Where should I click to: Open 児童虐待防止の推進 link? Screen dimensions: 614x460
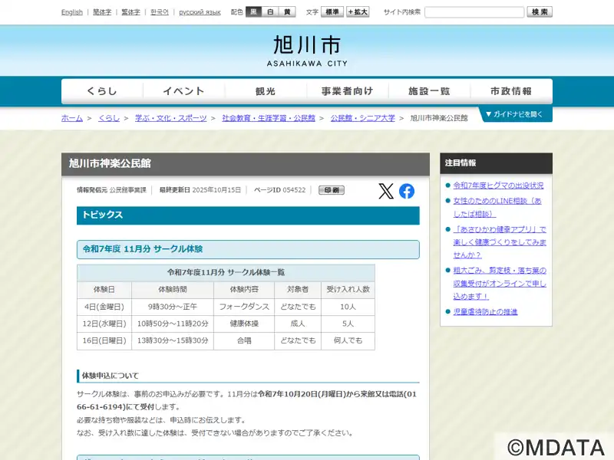click(485, 312)
